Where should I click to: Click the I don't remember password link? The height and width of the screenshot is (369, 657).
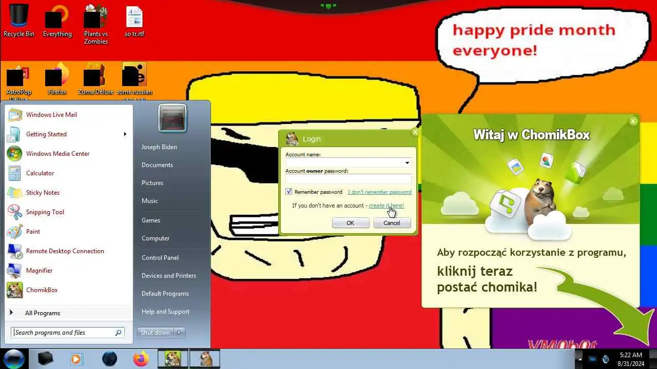379,192
